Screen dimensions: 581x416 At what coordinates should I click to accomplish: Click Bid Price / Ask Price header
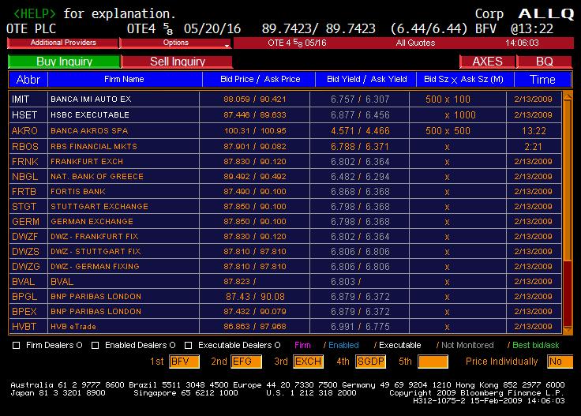261,79
